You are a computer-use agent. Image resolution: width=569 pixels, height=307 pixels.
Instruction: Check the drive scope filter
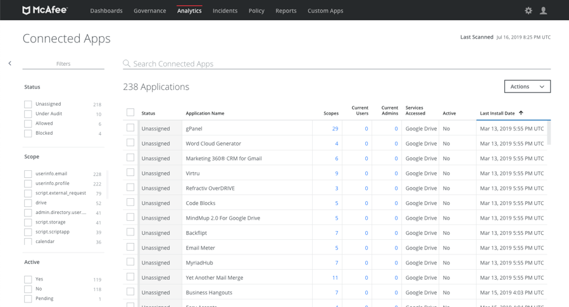28,203
